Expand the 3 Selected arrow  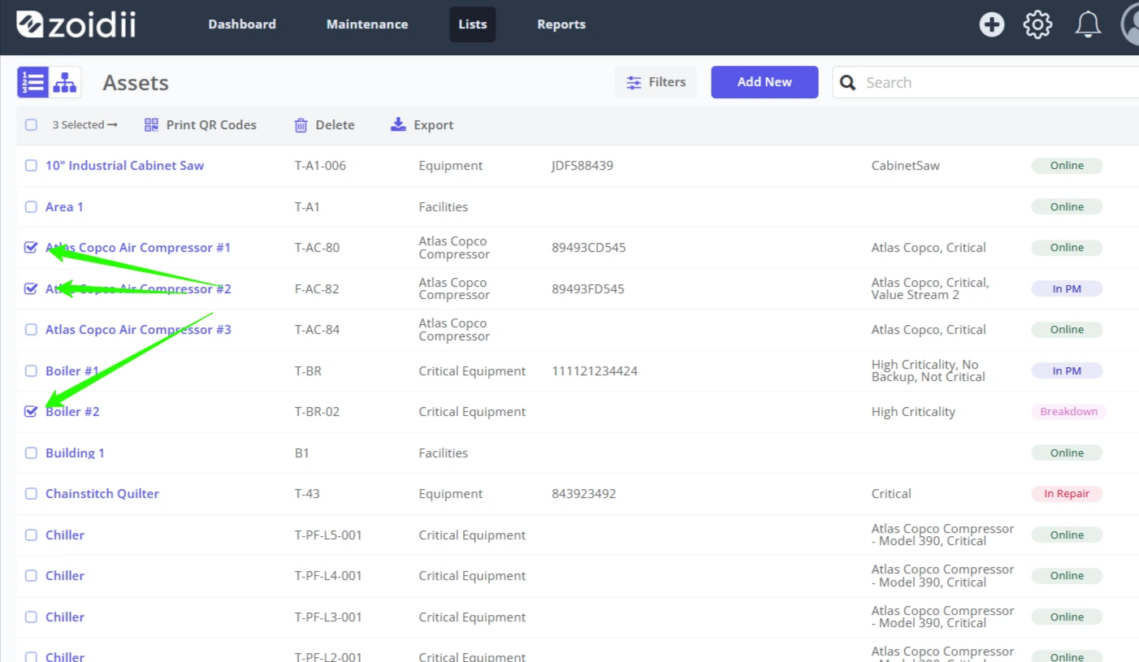pos(112,125)
